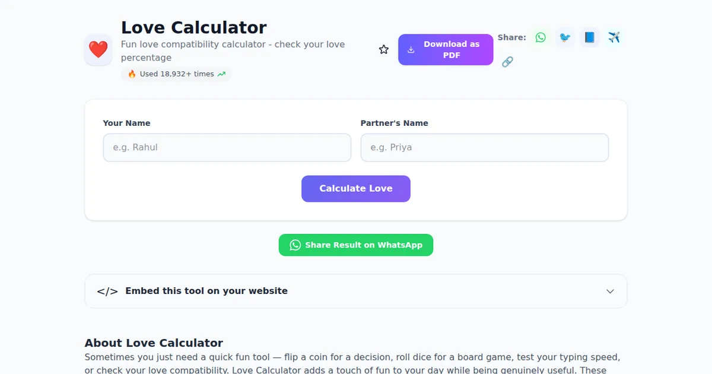Share via the WhatsApp icon next to Share
712x374 pixels.
pos(540,37)
